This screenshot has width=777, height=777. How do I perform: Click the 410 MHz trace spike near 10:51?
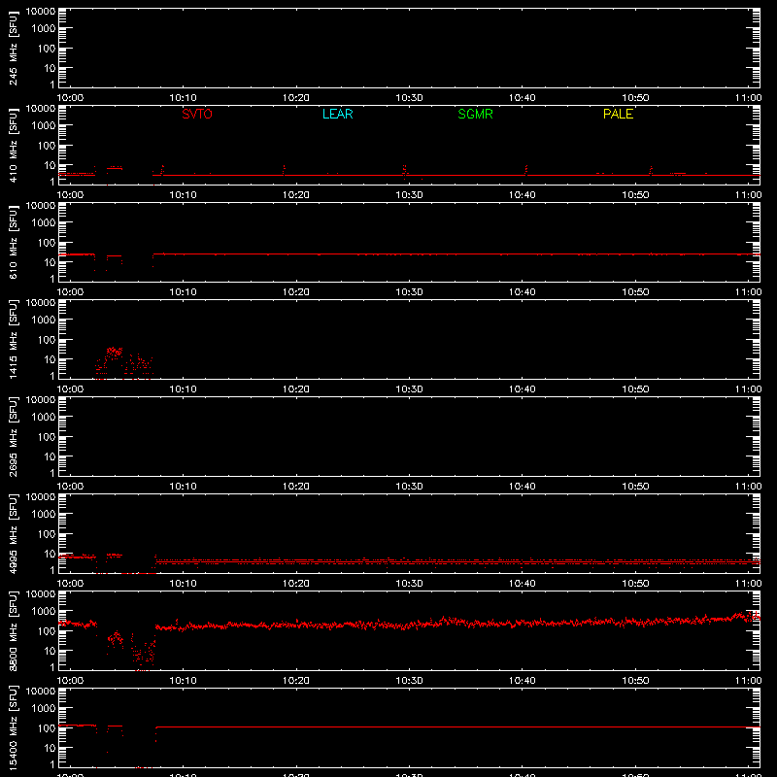tap(651, 171)
